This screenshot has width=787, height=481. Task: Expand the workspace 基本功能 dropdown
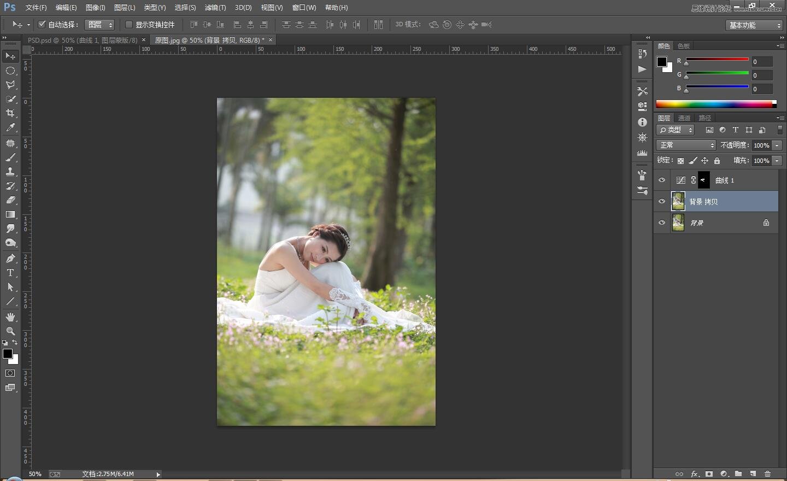(x=754, y=25)
